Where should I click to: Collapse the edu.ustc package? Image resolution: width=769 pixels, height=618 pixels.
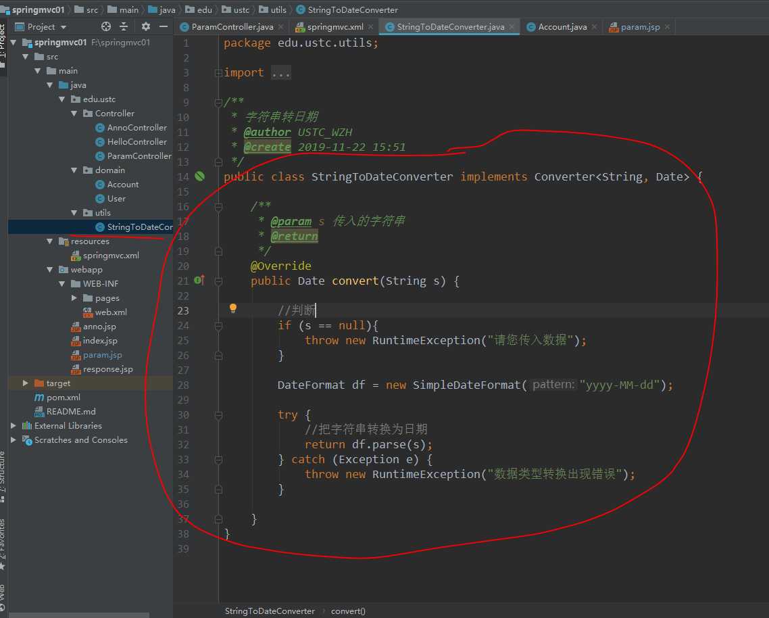tap(61, 99)
